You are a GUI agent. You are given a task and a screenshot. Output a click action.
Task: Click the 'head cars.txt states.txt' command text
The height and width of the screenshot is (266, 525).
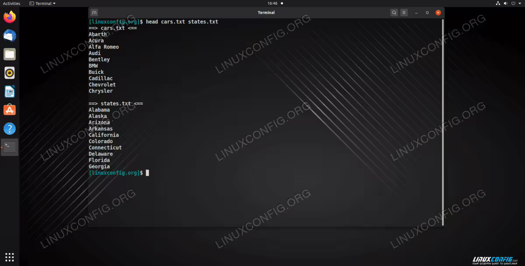(182, 21)
